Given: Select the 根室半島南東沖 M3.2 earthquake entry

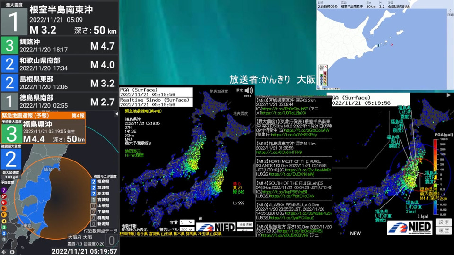Looking at the screenshot, I should (60, 18).
